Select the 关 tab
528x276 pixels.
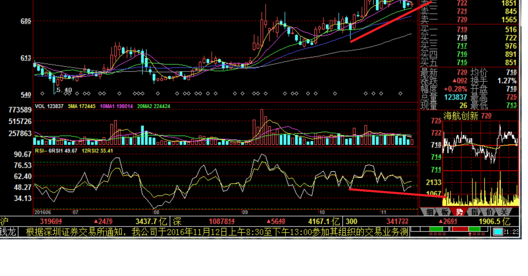tap(504, 212)
